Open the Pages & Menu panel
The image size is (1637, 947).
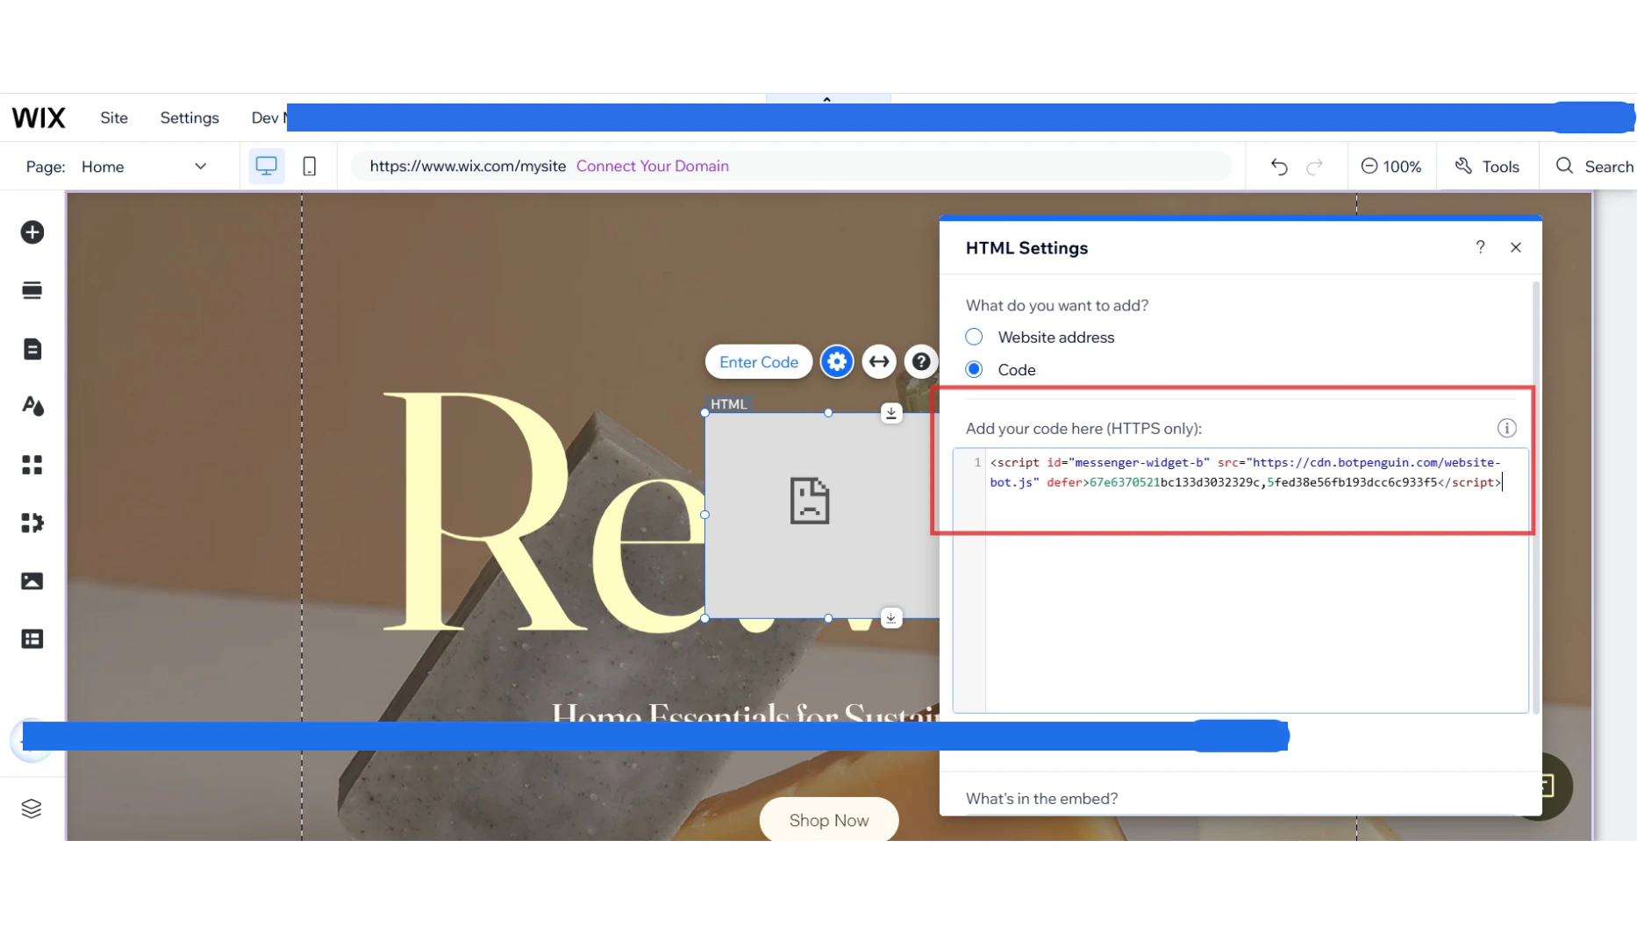[32, 349]
